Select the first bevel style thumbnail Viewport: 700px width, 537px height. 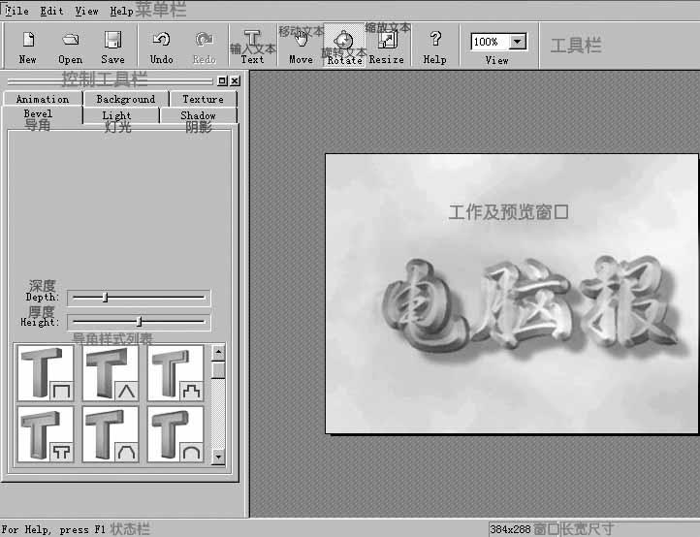point(46,374)
